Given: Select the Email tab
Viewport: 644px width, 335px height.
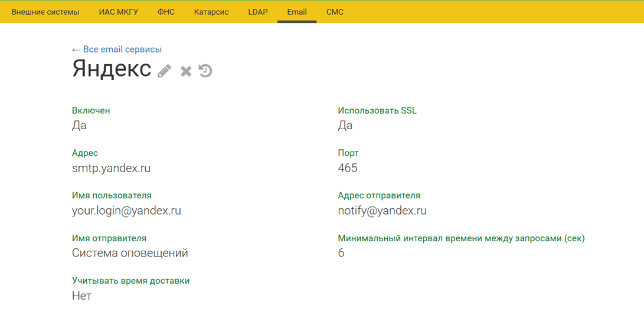Looking at the screenshot, I should click(x=297, y=12).
